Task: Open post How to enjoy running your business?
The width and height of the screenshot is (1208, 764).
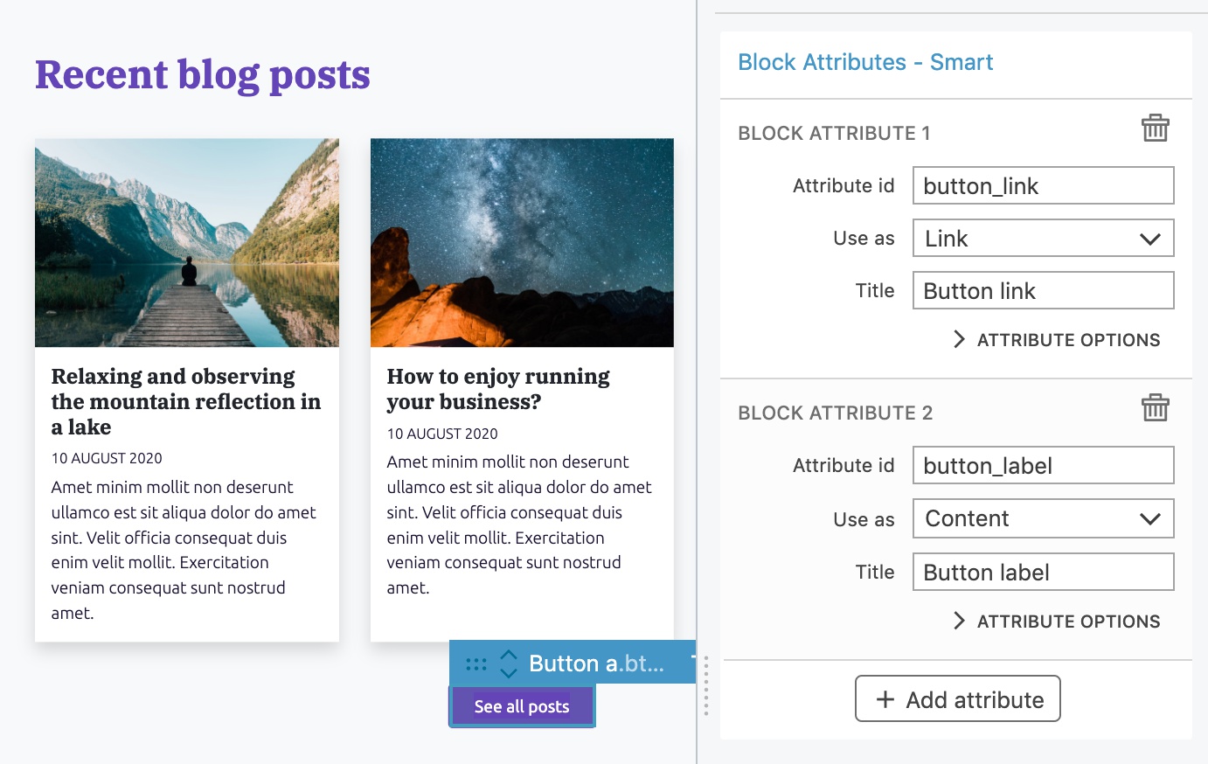Action: pos(498,389)
